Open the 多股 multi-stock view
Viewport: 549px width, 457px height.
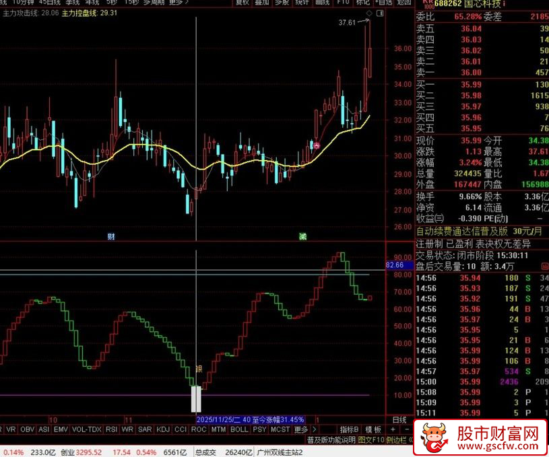tap(281, 3)
